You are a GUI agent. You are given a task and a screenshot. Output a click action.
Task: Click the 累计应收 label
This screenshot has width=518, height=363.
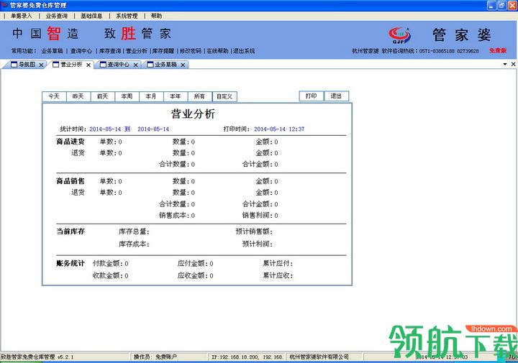point(278,275)
